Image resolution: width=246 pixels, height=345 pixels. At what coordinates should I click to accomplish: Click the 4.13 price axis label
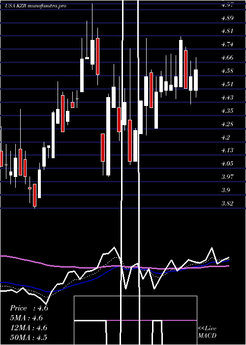pyautogui.click(x=227, y=150)
